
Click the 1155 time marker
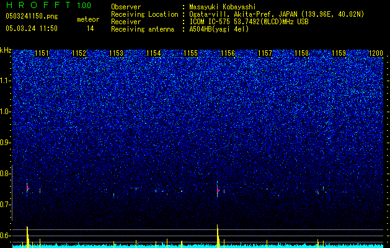tap(190, 53)
